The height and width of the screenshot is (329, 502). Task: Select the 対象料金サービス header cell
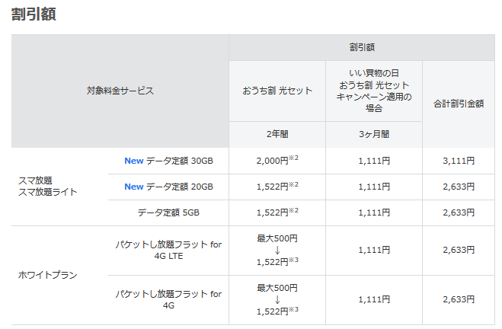[x=120, y=91]
